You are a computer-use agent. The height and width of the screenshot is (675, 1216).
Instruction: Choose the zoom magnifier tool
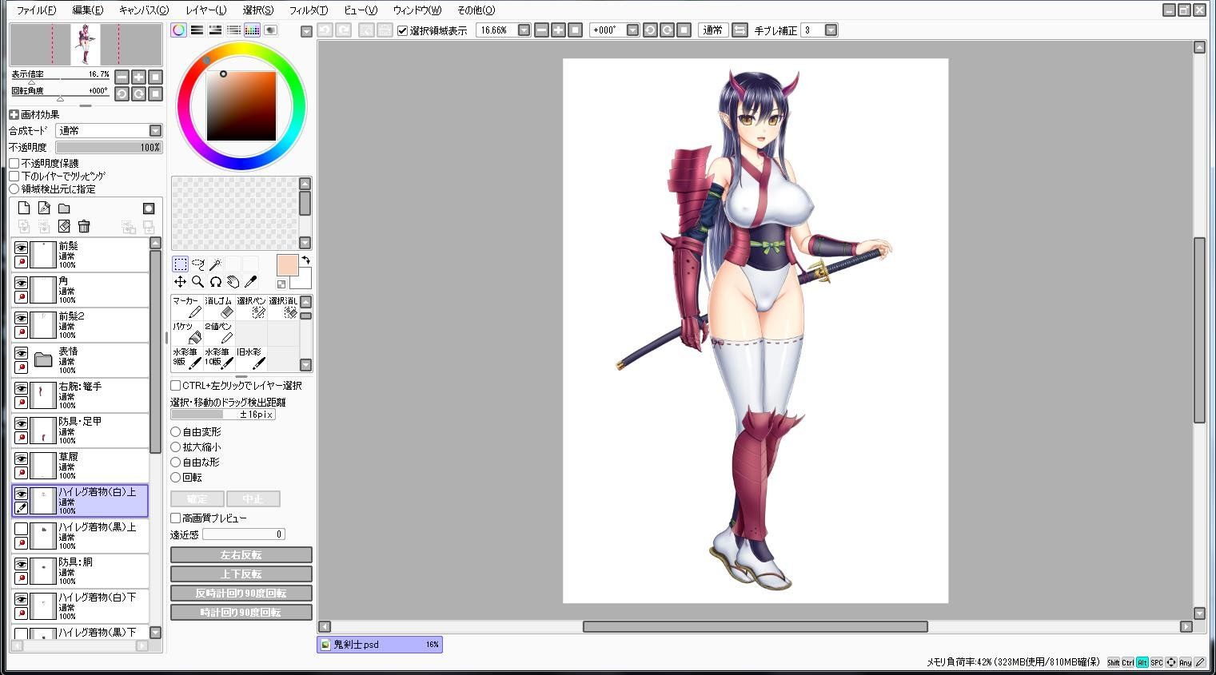pyautogui.click(x=197, y=282)
